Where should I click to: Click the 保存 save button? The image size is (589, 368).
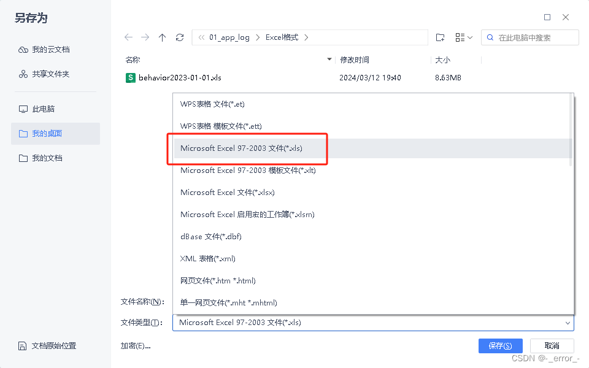[x=500, y=345]
